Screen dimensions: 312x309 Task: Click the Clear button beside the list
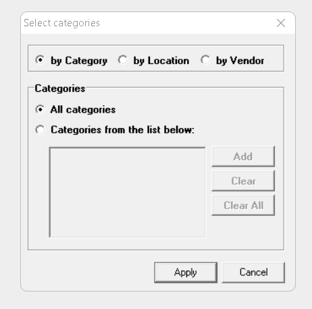click(x=243, y=181)
